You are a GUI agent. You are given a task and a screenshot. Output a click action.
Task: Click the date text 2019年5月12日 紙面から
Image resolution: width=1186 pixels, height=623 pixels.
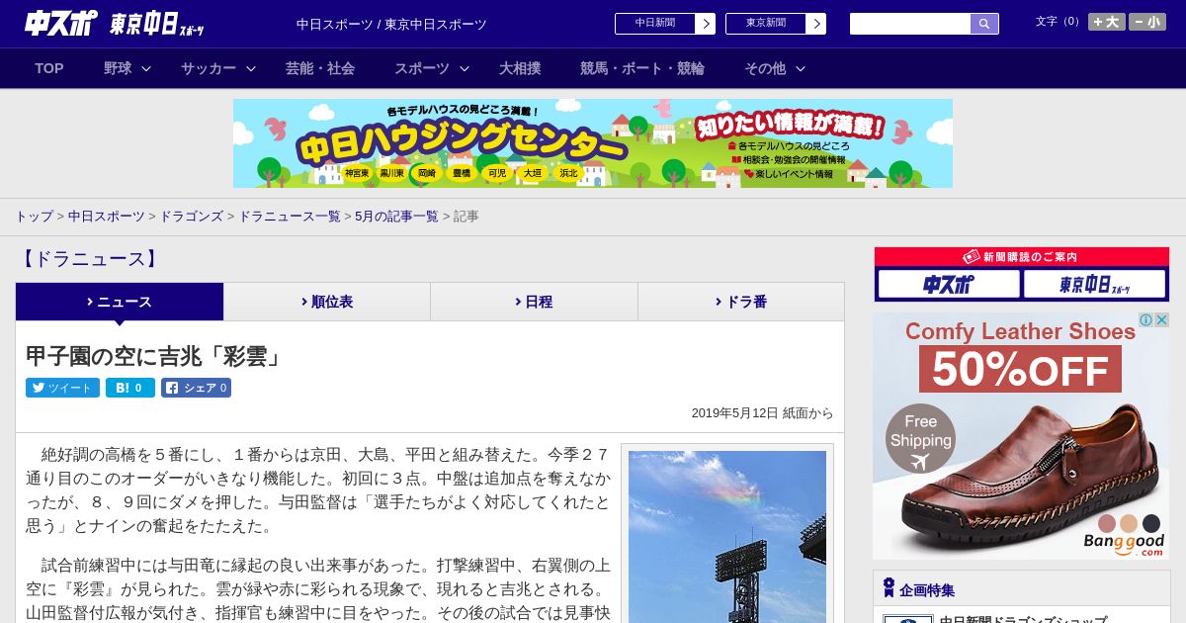pyautogui.click(x=762, y=413)
